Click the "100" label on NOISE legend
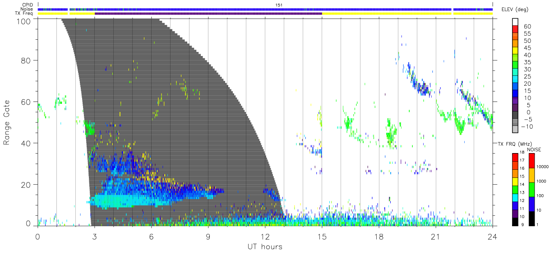This screenshot has height=256, width=554. coord(540,195)
